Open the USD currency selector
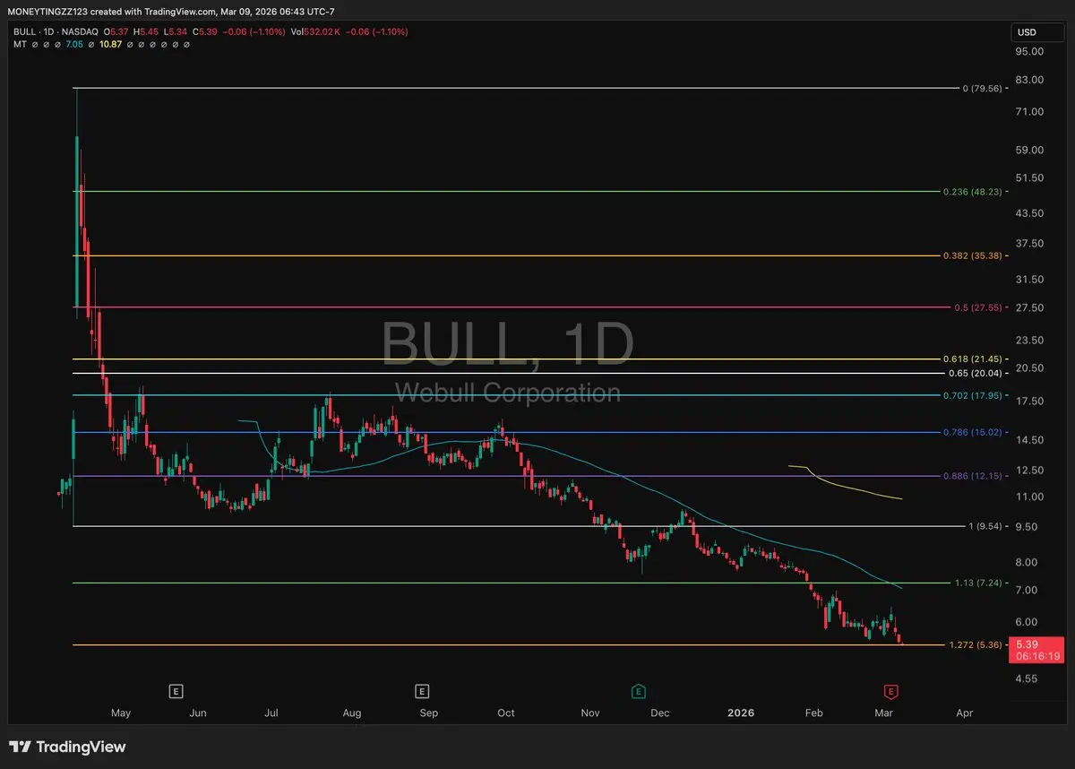This screenshot has width=1075, height=769. [x=1036, y=32]
